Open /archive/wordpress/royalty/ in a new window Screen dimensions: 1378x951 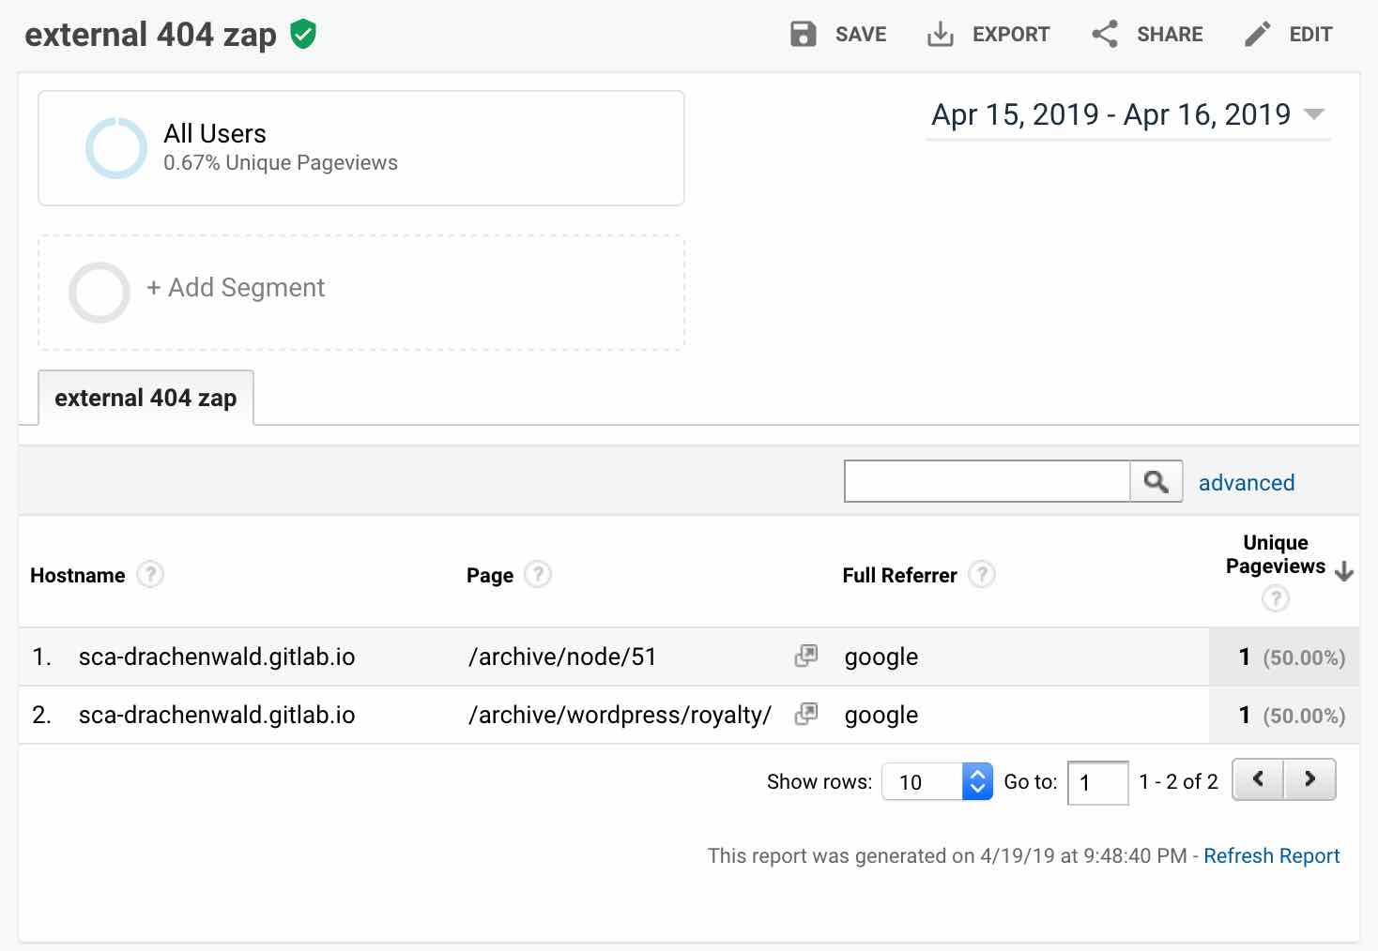tap(804, 715)
